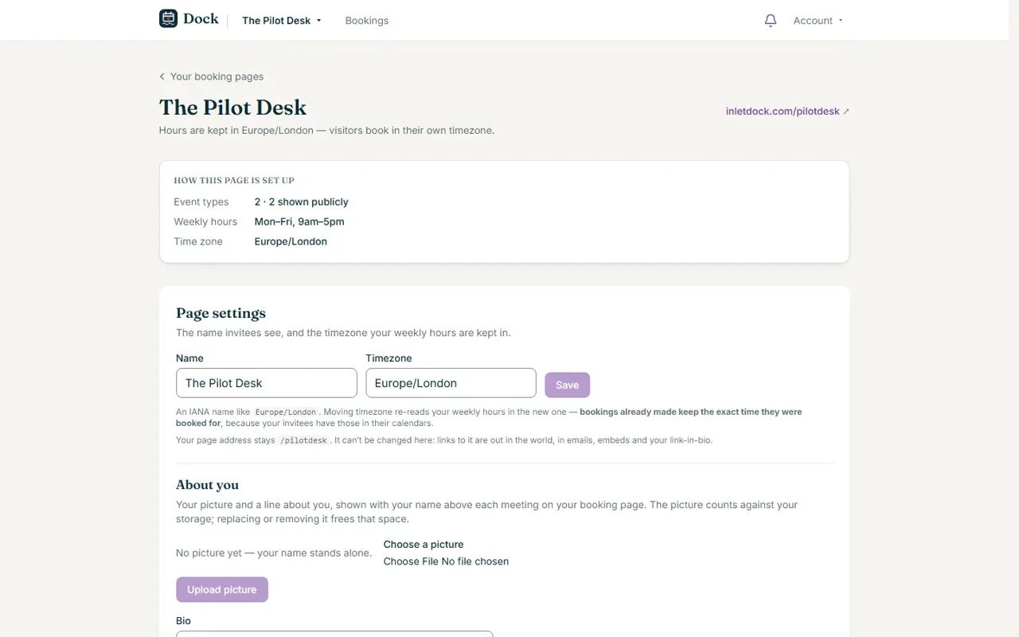The image size is (1019, 637).
Task: Open the Bookings nav item
Action: click(367, 21)
